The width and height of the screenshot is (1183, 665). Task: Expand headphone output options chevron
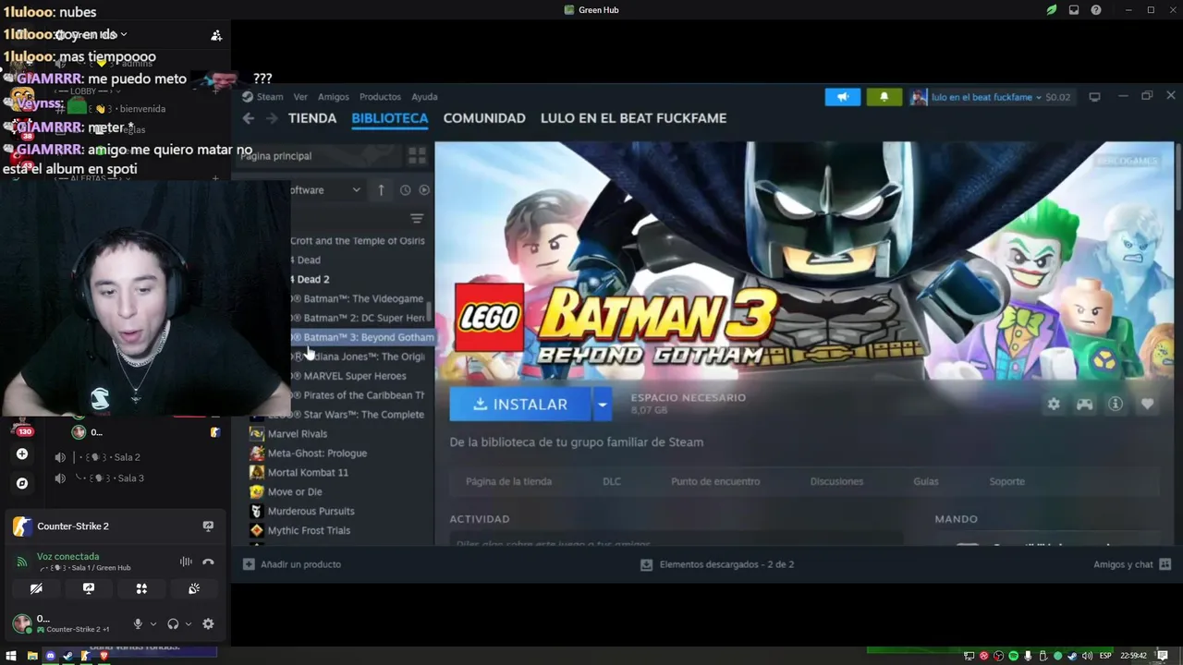coord(189,624)
